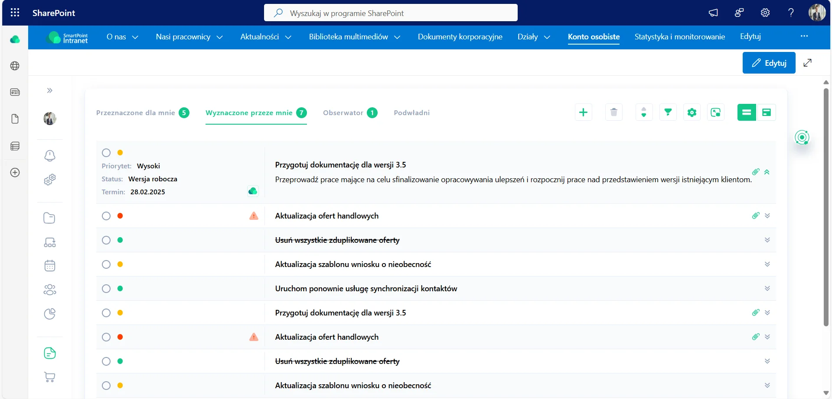Image resolution: width=832 pixels, height=399 pixels.
Task: Open the green tasks note icon in sidebar
Action: [50, 353]
